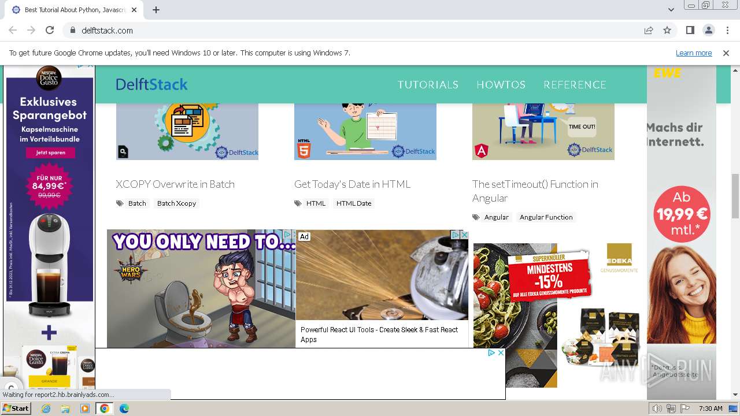Open the Chrome profile avatar
Viewport: 740px width, 416px height.
click(708, 30)
